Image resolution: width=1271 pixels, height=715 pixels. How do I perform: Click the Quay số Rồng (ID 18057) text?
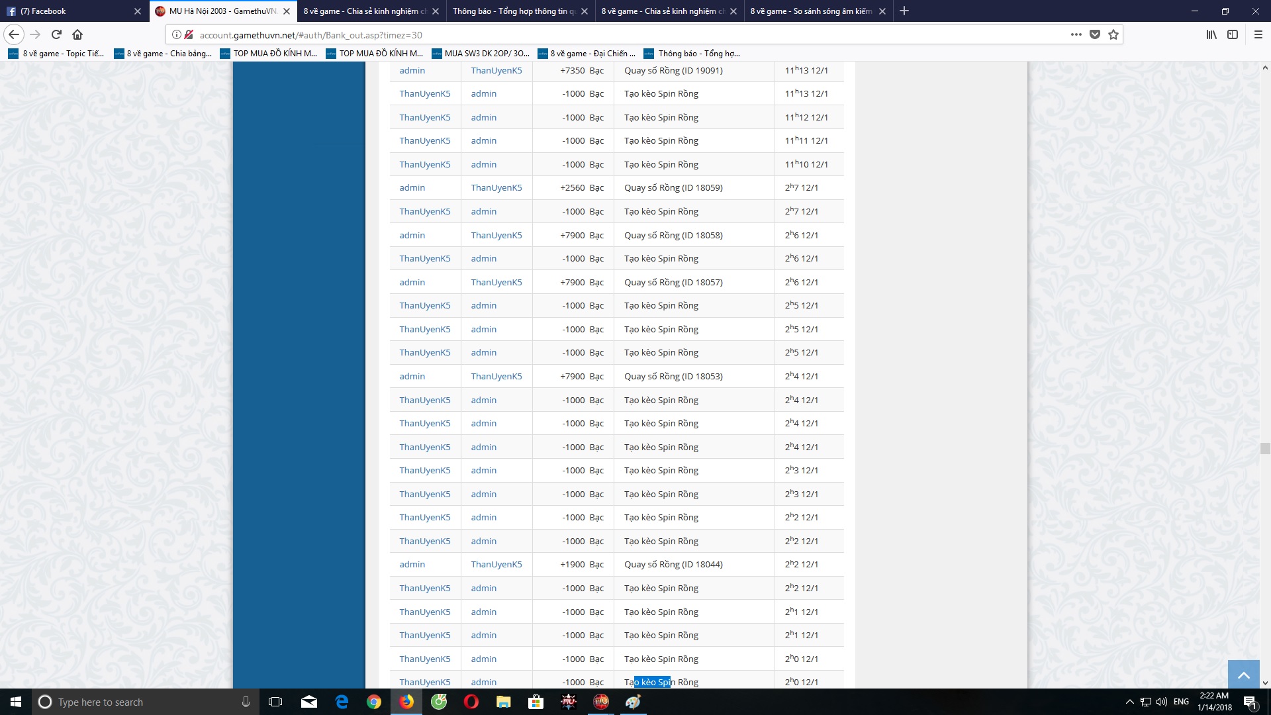point(673,282)
